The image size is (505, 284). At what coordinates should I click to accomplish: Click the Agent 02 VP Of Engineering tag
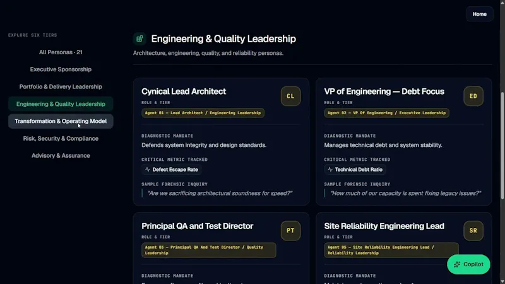pyautogui.click(x=386, y=113)
